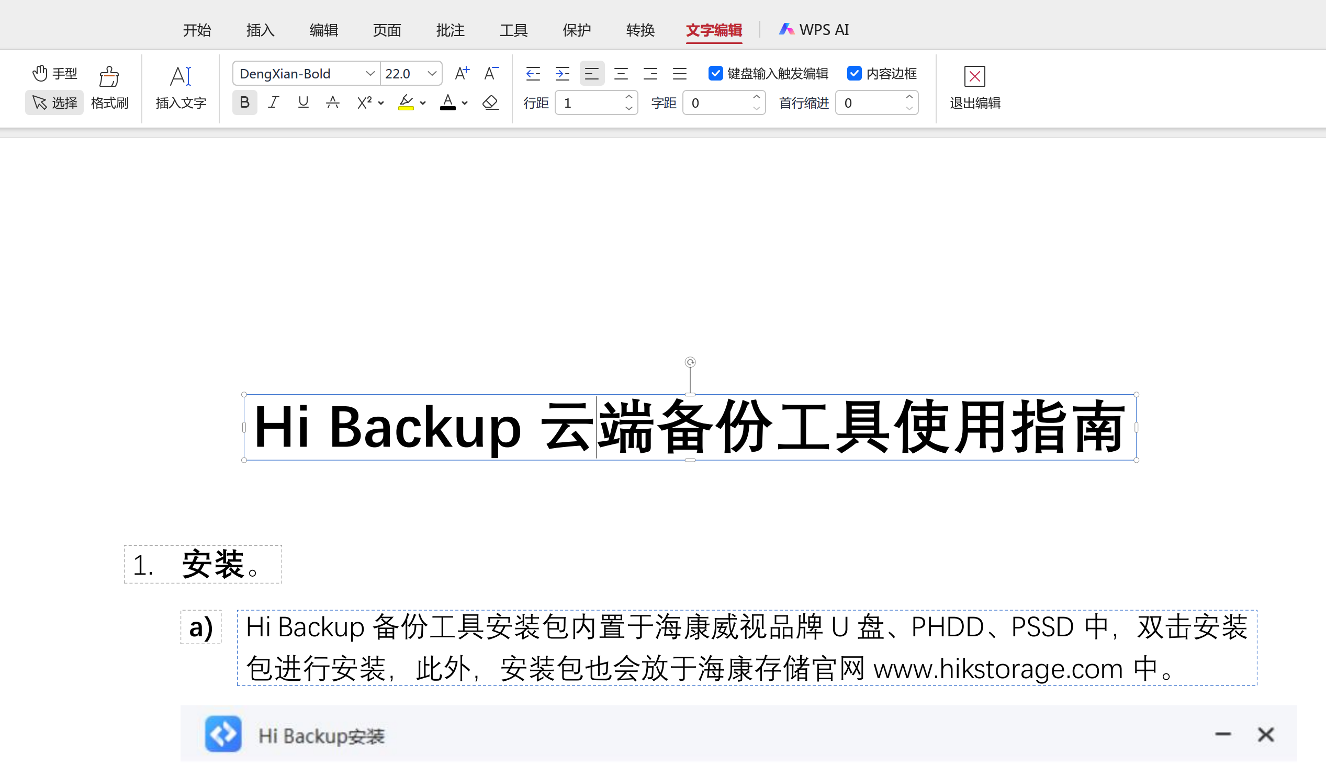1326x778 pixels.
Task: Apply superscript formatting
Action: point(364,102)
